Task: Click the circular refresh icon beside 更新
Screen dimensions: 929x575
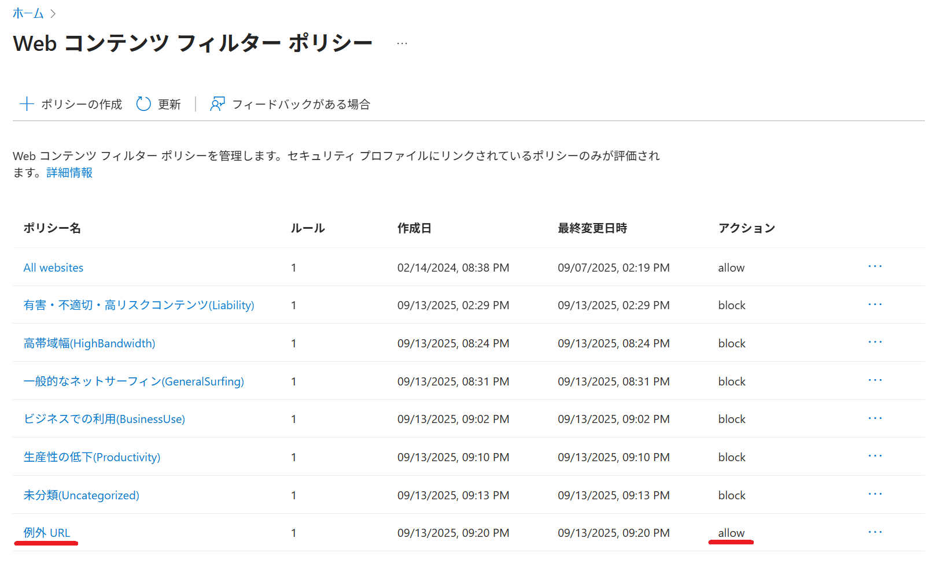Action: [x=143, y=104]
